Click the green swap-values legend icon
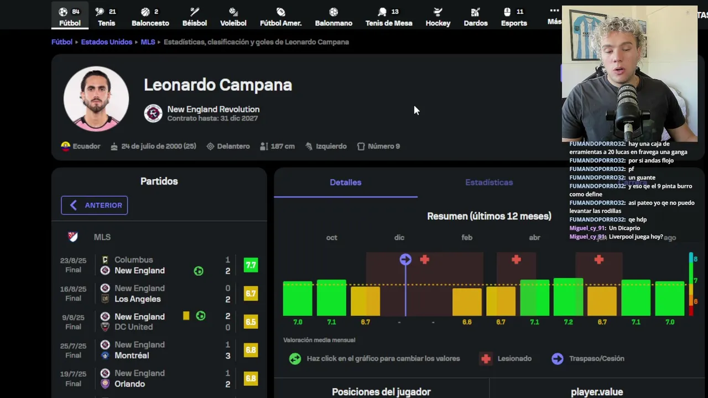708x398 pixels. [x=295, y=359]
